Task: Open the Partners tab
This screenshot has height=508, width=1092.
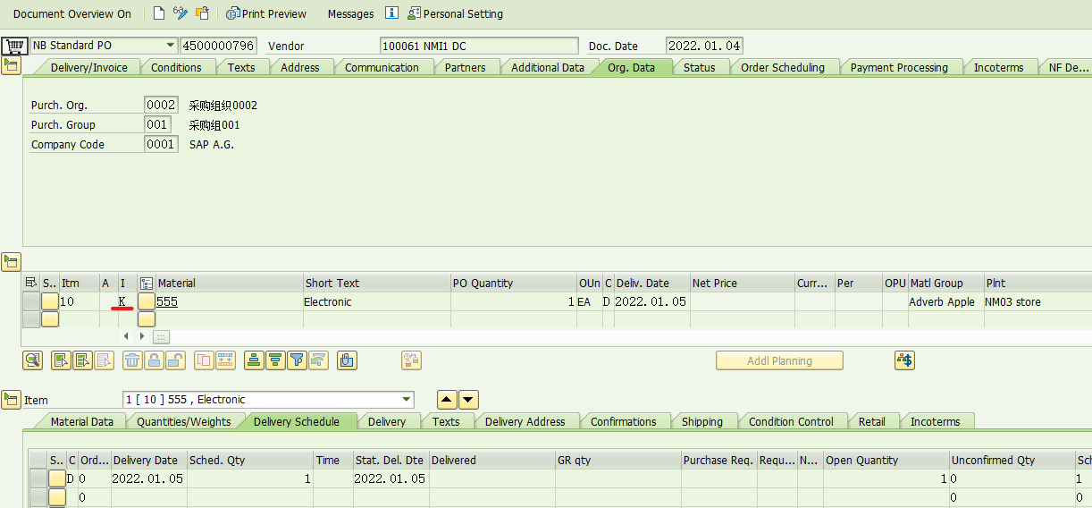Action: 466,67
